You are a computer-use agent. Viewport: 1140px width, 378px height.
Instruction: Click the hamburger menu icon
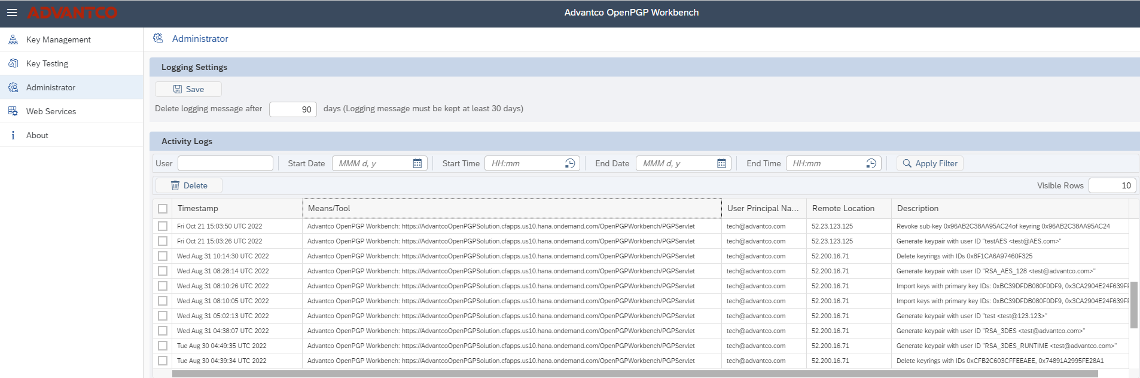click(x=12, y=13)
